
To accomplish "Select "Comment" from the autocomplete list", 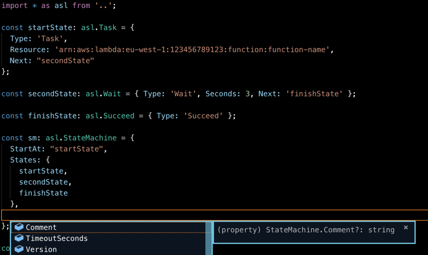I will coord(41,227).
